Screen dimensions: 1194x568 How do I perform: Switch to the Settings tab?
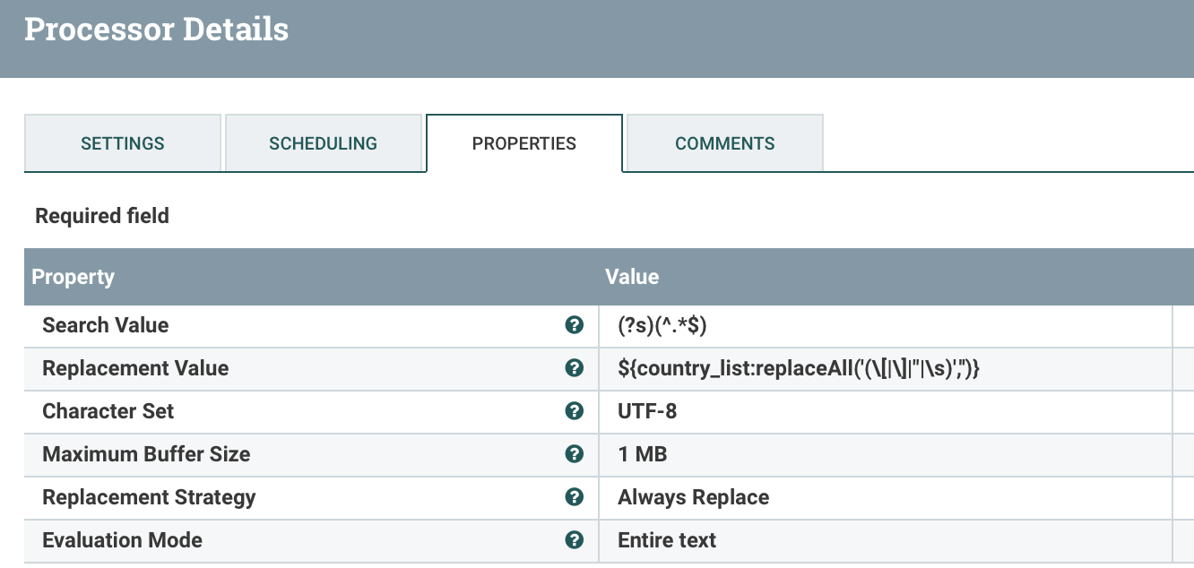[123, 143]
